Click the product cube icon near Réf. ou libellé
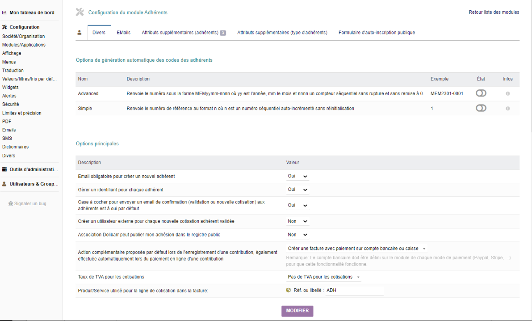Screen dimensions: 532x321 tap(289, 291)
